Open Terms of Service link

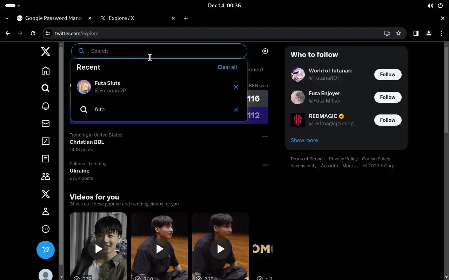tap(308, 159)
